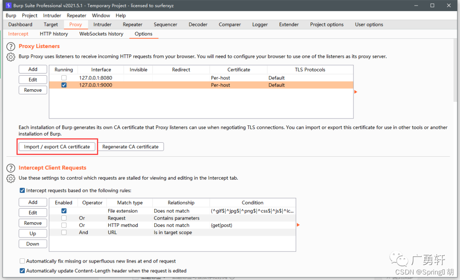
Task: Add a new proxy listener
Action: [33, 69]
